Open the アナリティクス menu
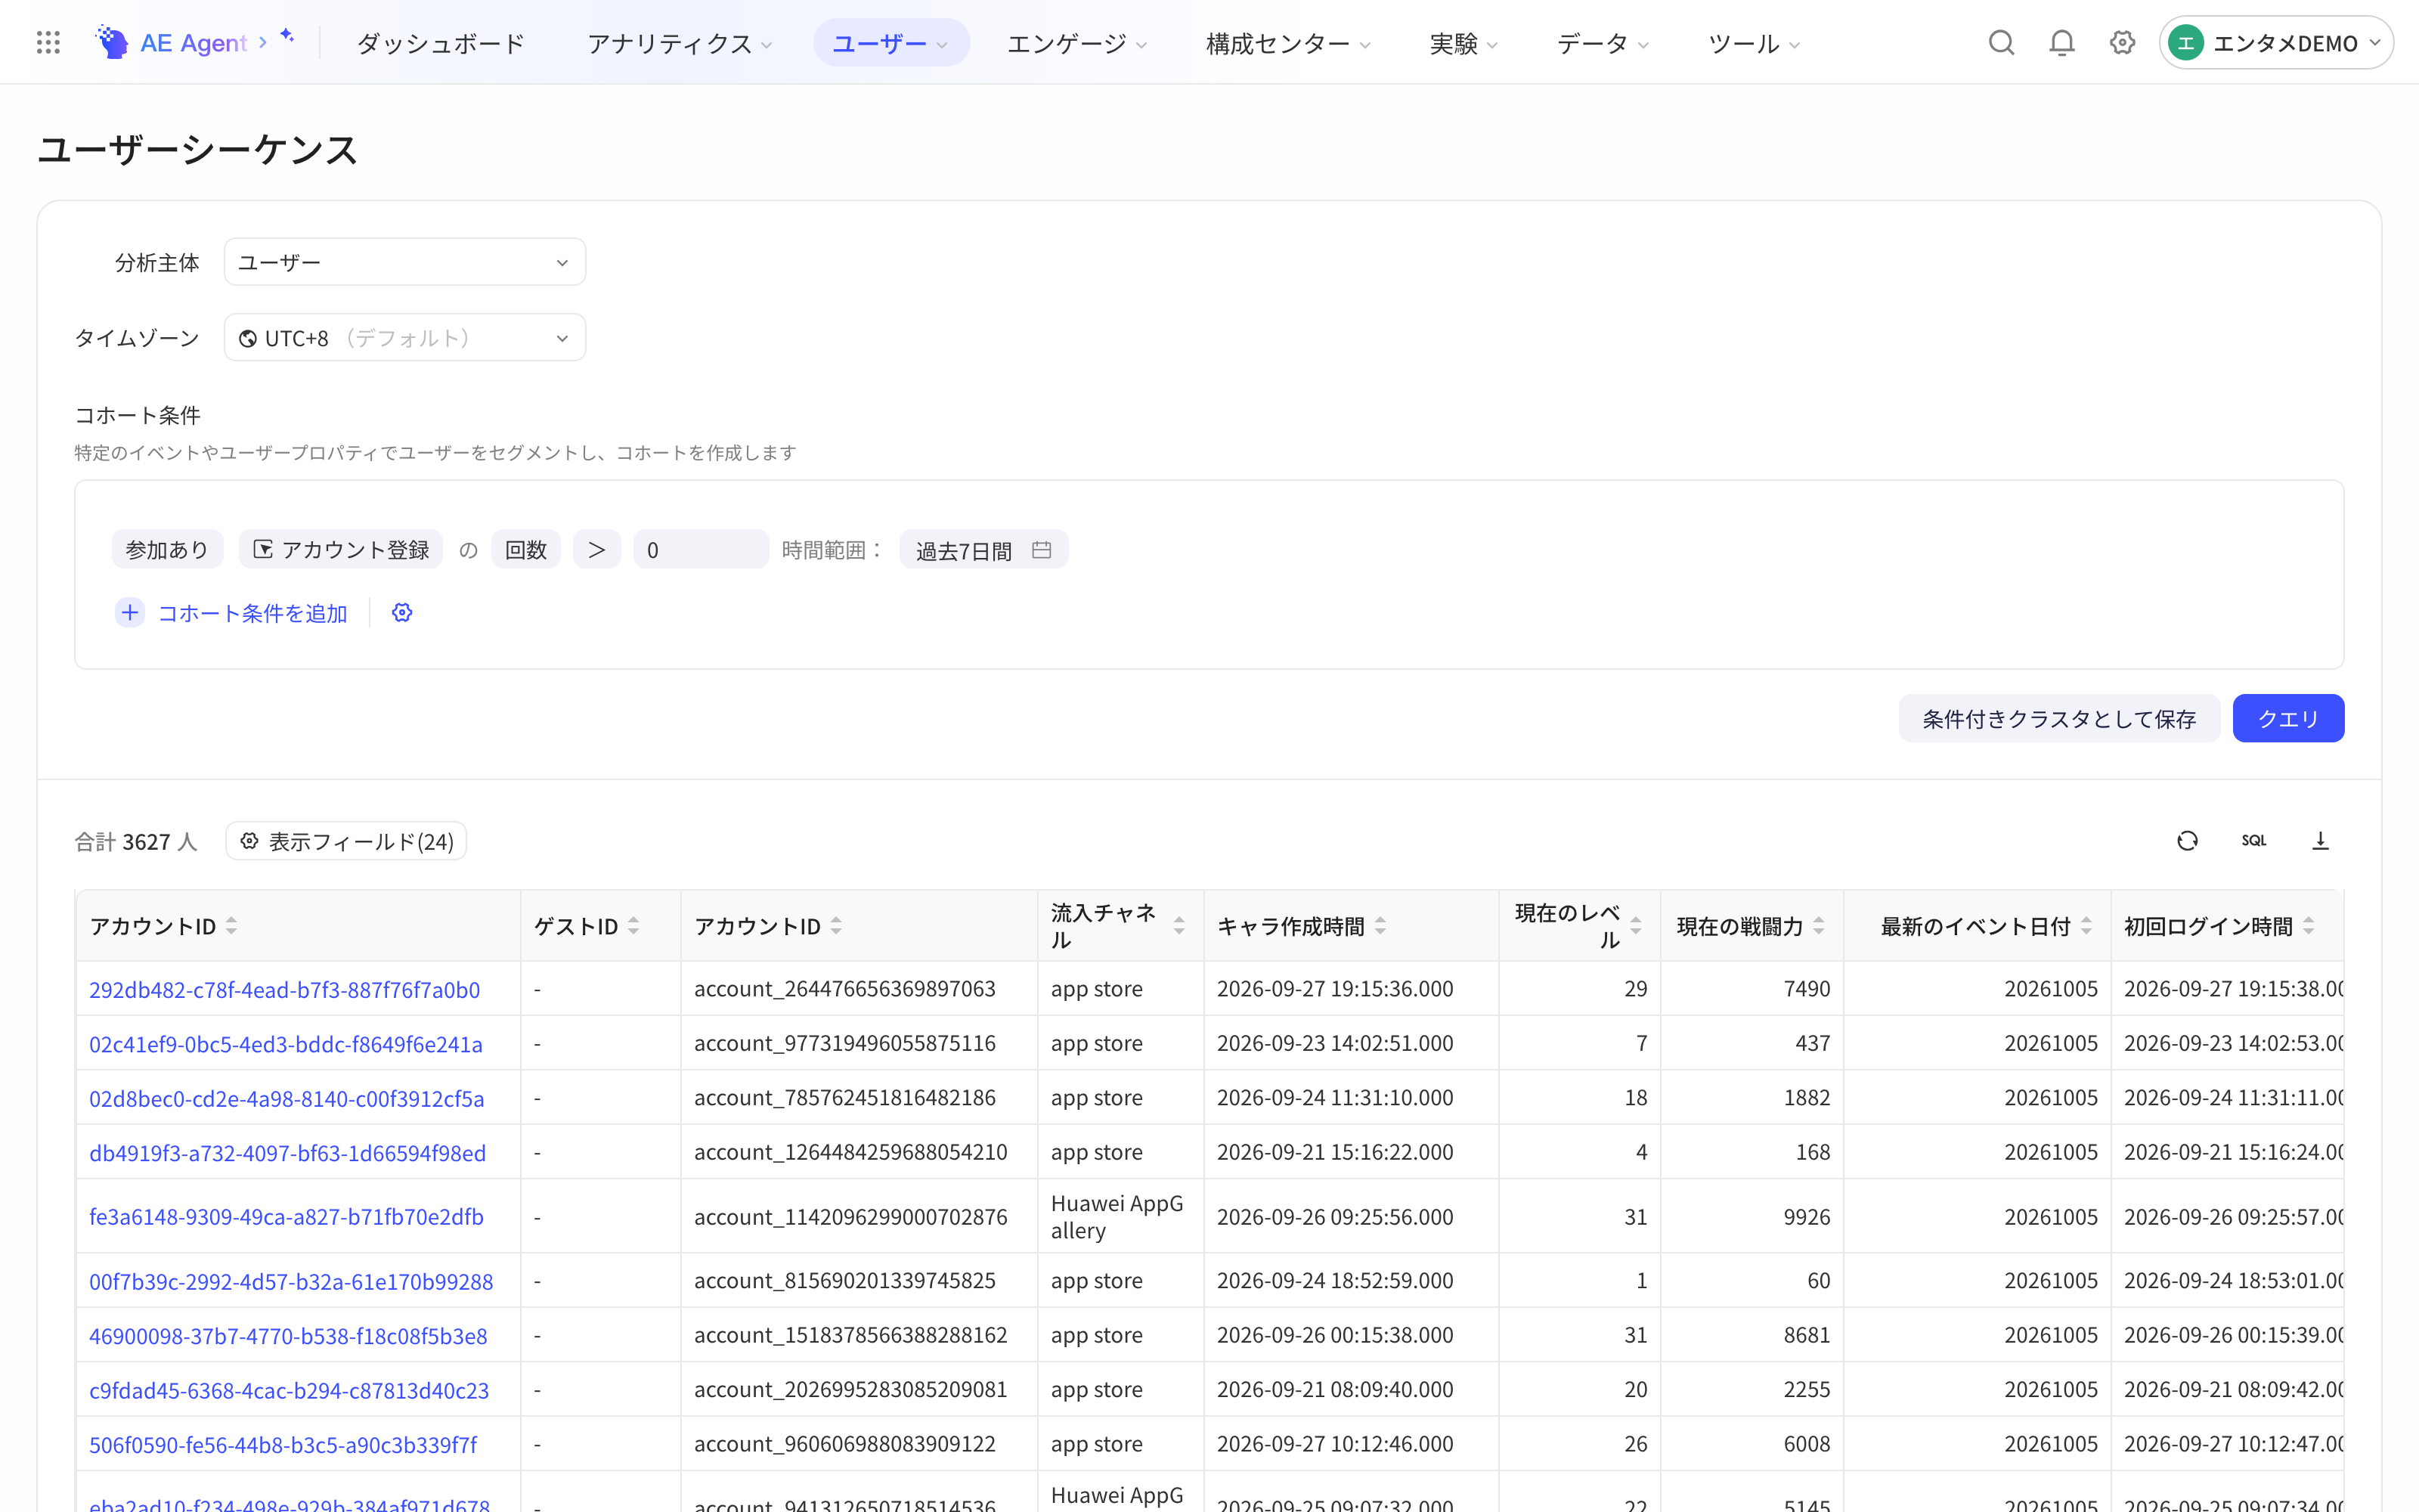This screenshot has height=1512, width=2419. [x=680, y=43]
